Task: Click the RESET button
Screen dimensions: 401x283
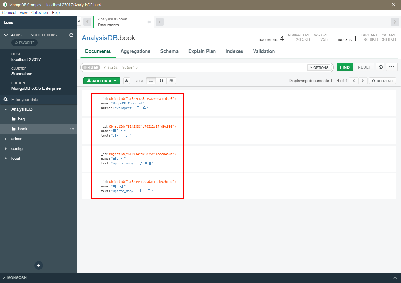Action: [x=364, y=67]
